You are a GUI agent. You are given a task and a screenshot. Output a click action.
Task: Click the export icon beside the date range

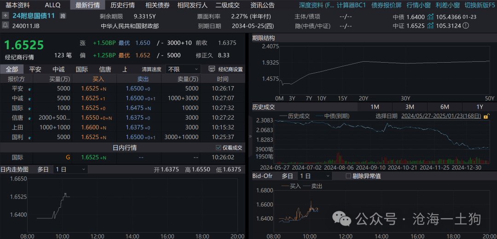[x=485, y=116]
